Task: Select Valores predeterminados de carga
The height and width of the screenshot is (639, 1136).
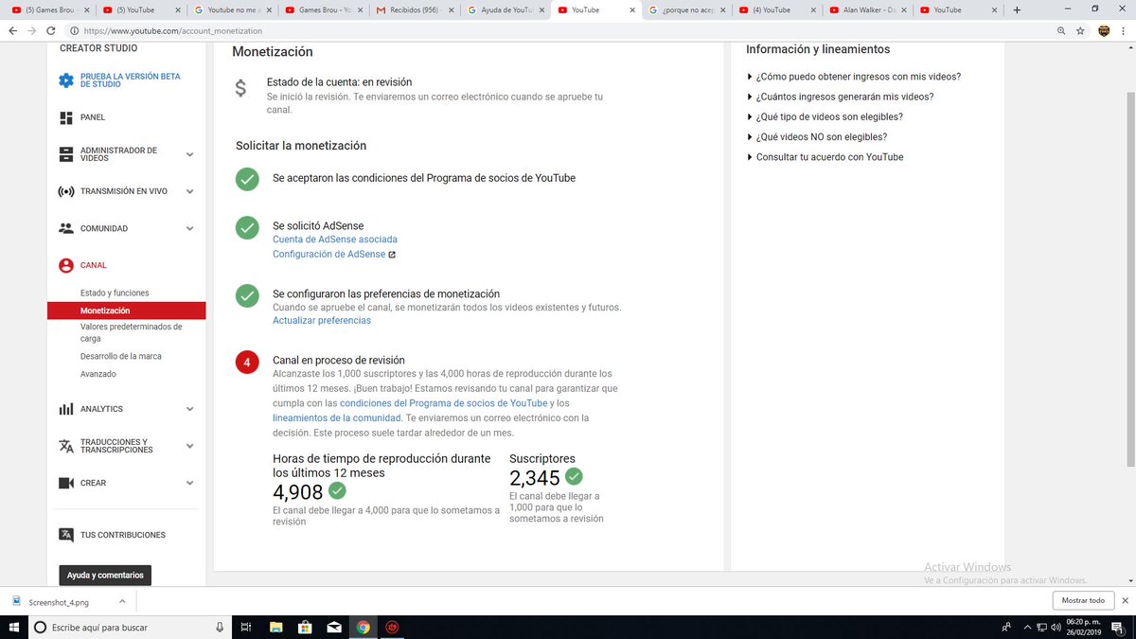Action: coord(131,332)
